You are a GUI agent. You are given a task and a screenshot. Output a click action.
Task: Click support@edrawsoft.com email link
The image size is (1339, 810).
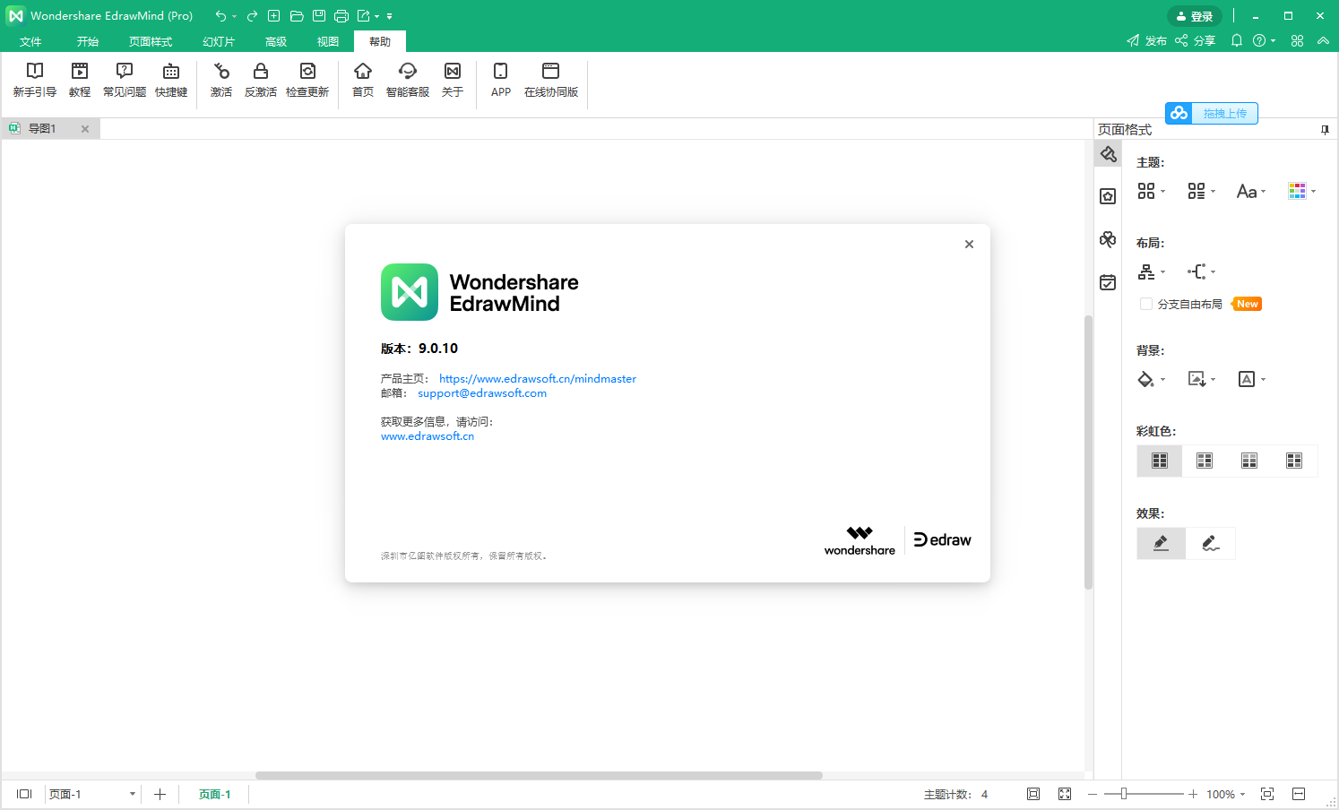(482, 393)
